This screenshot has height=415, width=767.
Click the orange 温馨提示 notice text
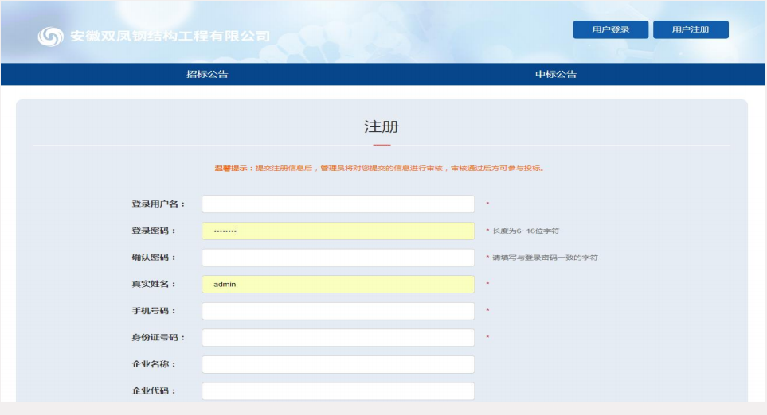point(379,169)
